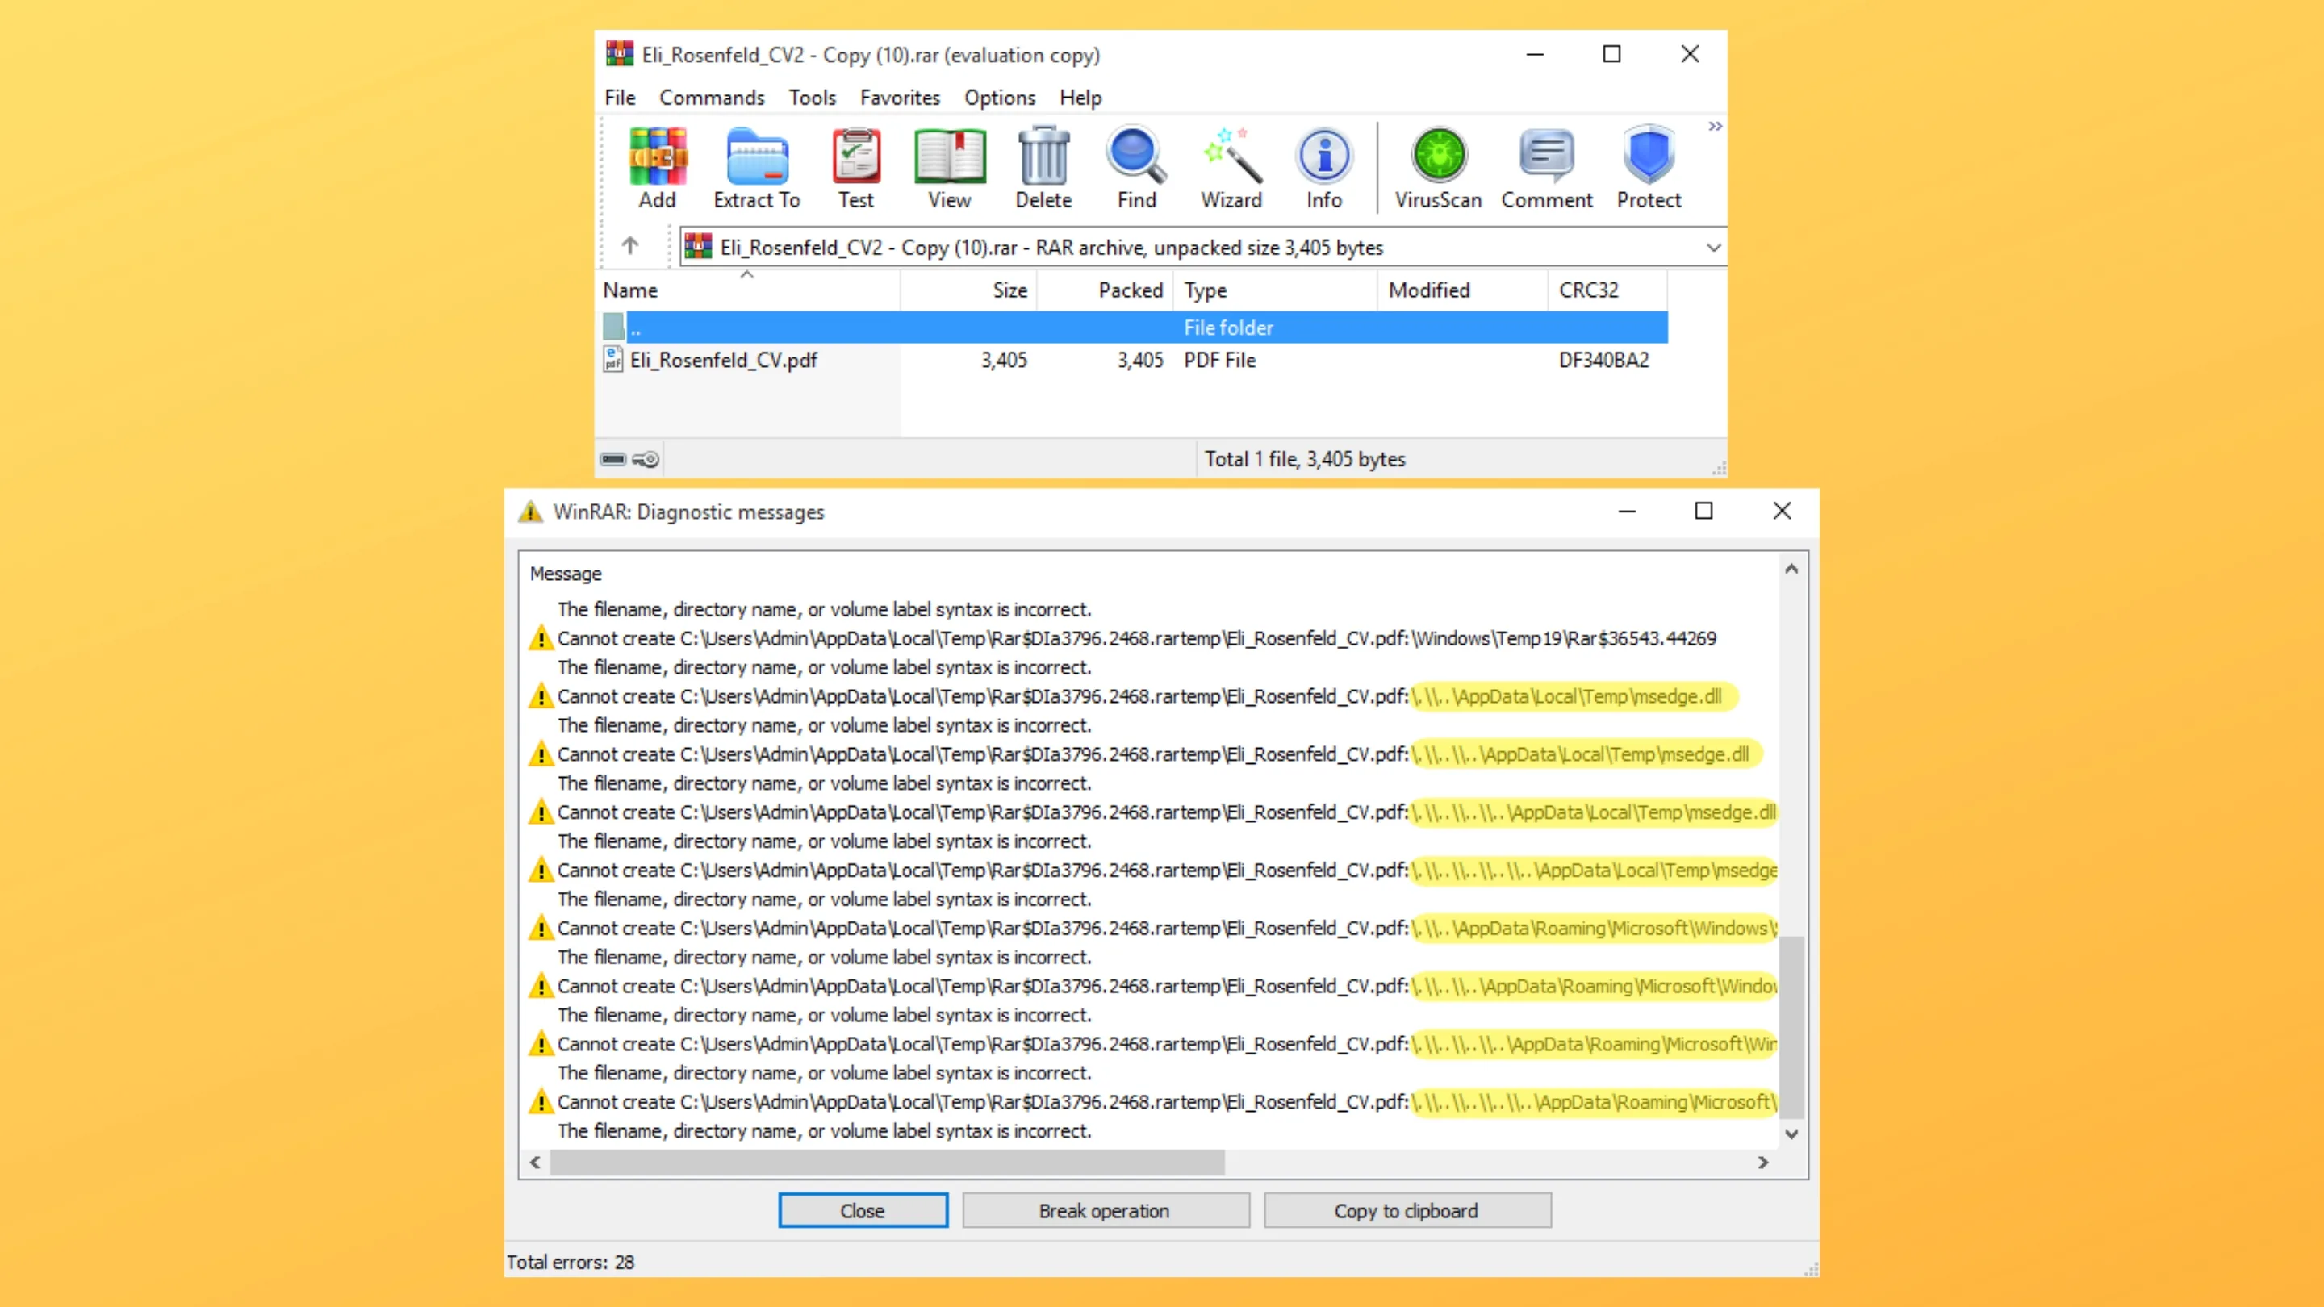Sort by the CRC32 column header
Image resolution: width=2324 pixels, height=1307 pixels.
tap(1607, 290)
